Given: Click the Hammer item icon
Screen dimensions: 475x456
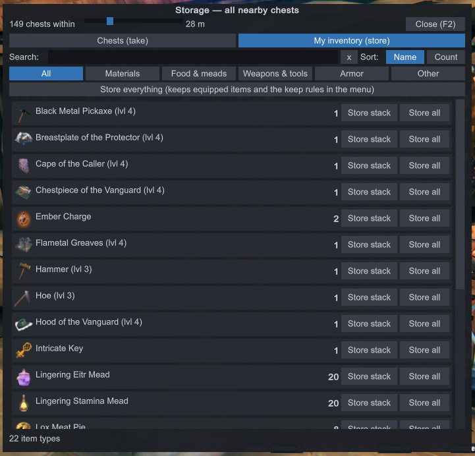Looking at the screenshot, I should [x=24, y=271].
